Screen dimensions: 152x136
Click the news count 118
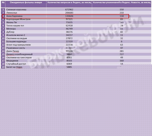pos(121,16)
